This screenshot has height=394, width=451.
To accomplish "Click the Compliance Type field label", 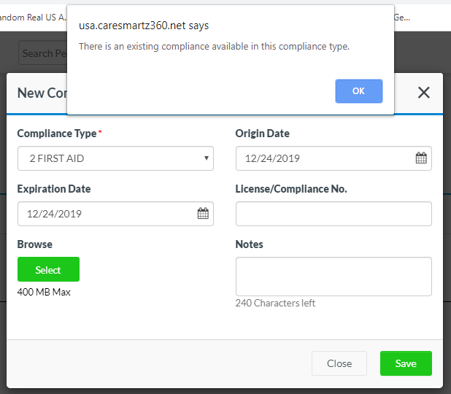I will 57,134.
